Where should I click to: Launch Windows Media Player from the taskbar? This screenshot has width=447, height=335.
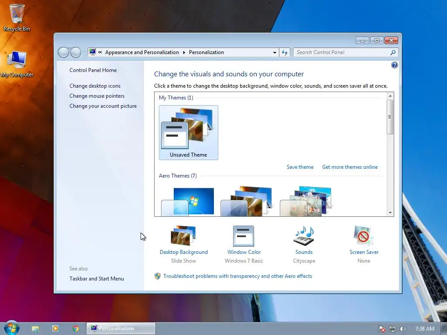point(55,328)
